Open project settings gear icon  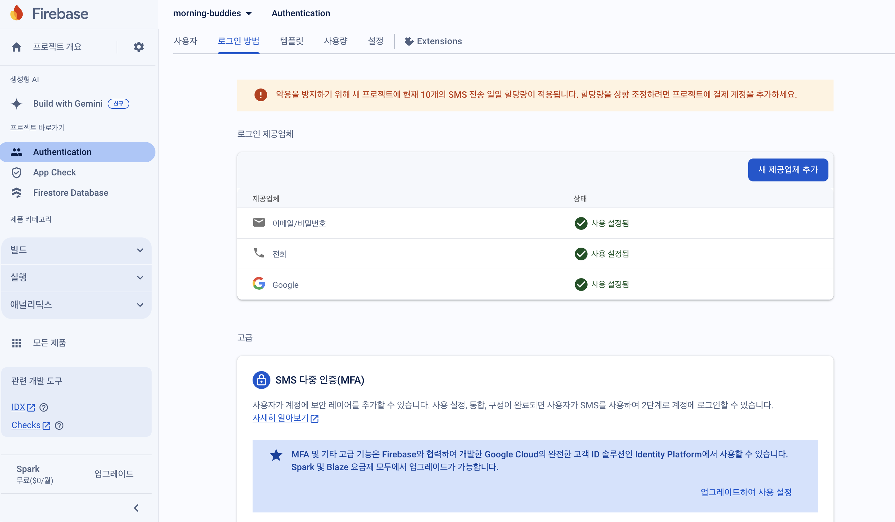click(139, 47)
